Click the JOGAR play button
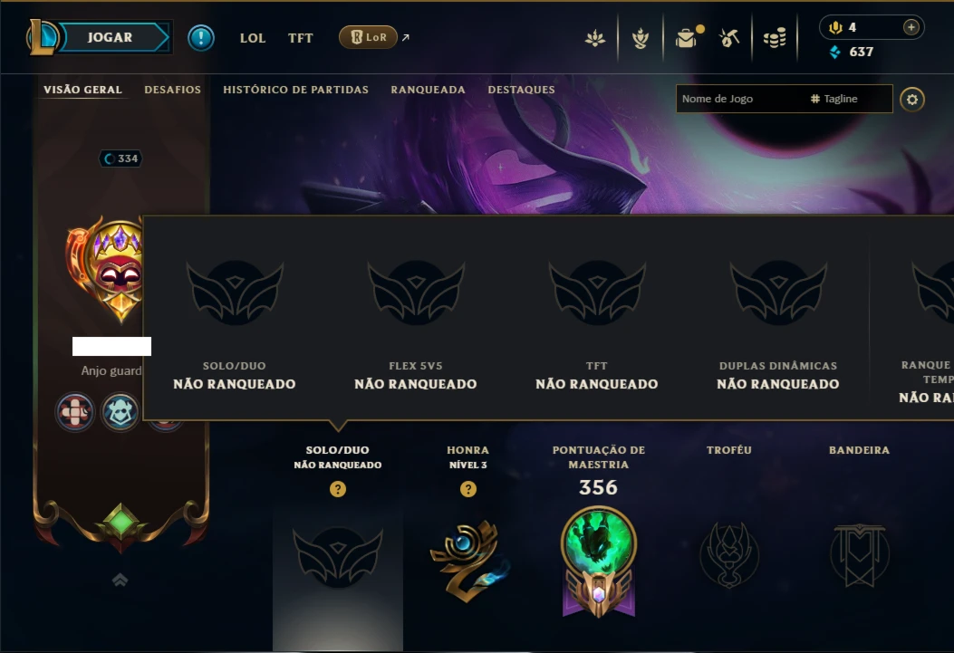This screenshot has width=954, height=653. point(111,38)
